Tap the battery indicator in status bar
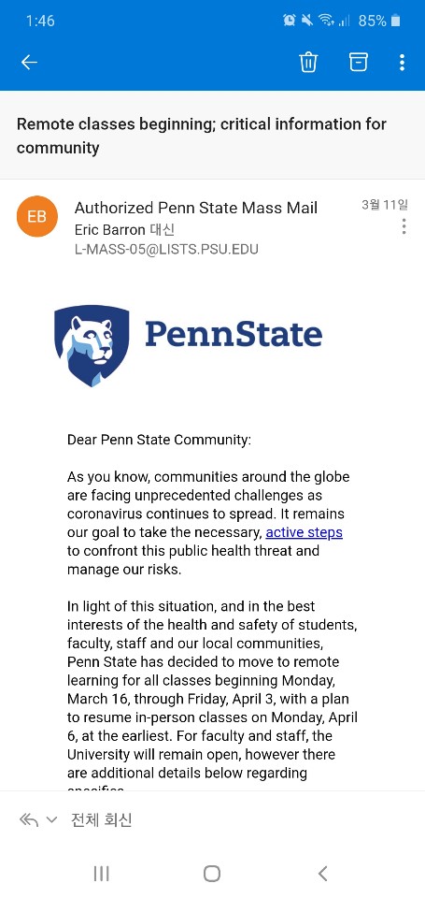425x898 pixels. pos(396,21)
